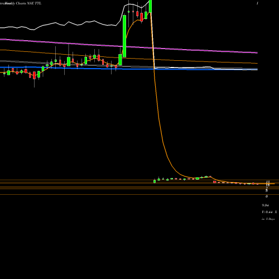
Task: Click the axis label '0' below the orange lines
Action: tap(267, 196)
